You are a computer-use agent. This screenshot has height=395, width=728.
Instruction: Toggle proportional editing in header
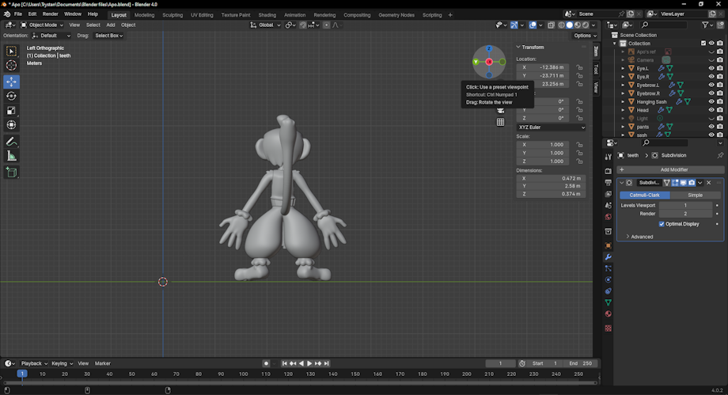click(327, 25)
